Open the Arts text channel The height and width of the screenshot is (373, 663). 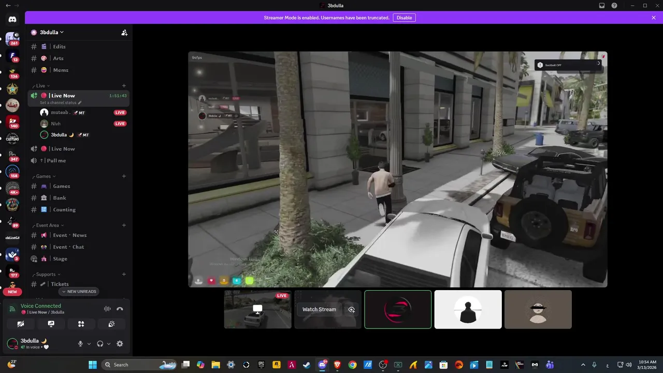coord(79,59)
